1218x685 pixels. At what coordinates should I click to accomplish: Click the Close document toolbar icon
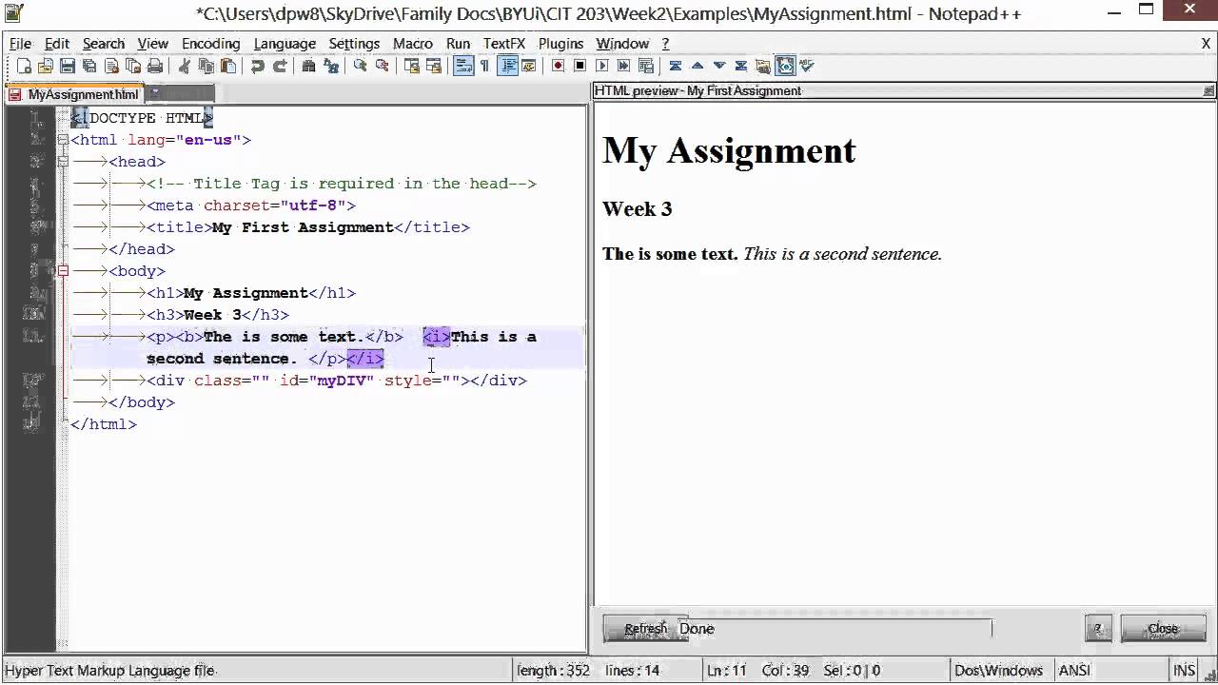tap(111, 66)
